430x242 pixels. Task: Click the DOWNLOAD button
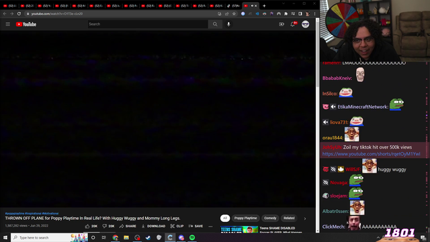(153, 226)
